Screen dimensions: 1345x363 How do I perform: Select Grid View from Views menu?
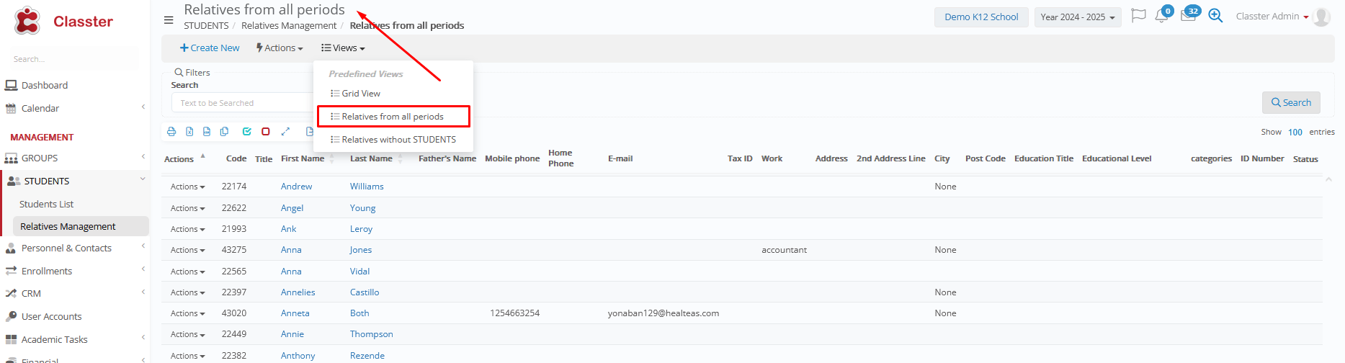tap(360, 94)
